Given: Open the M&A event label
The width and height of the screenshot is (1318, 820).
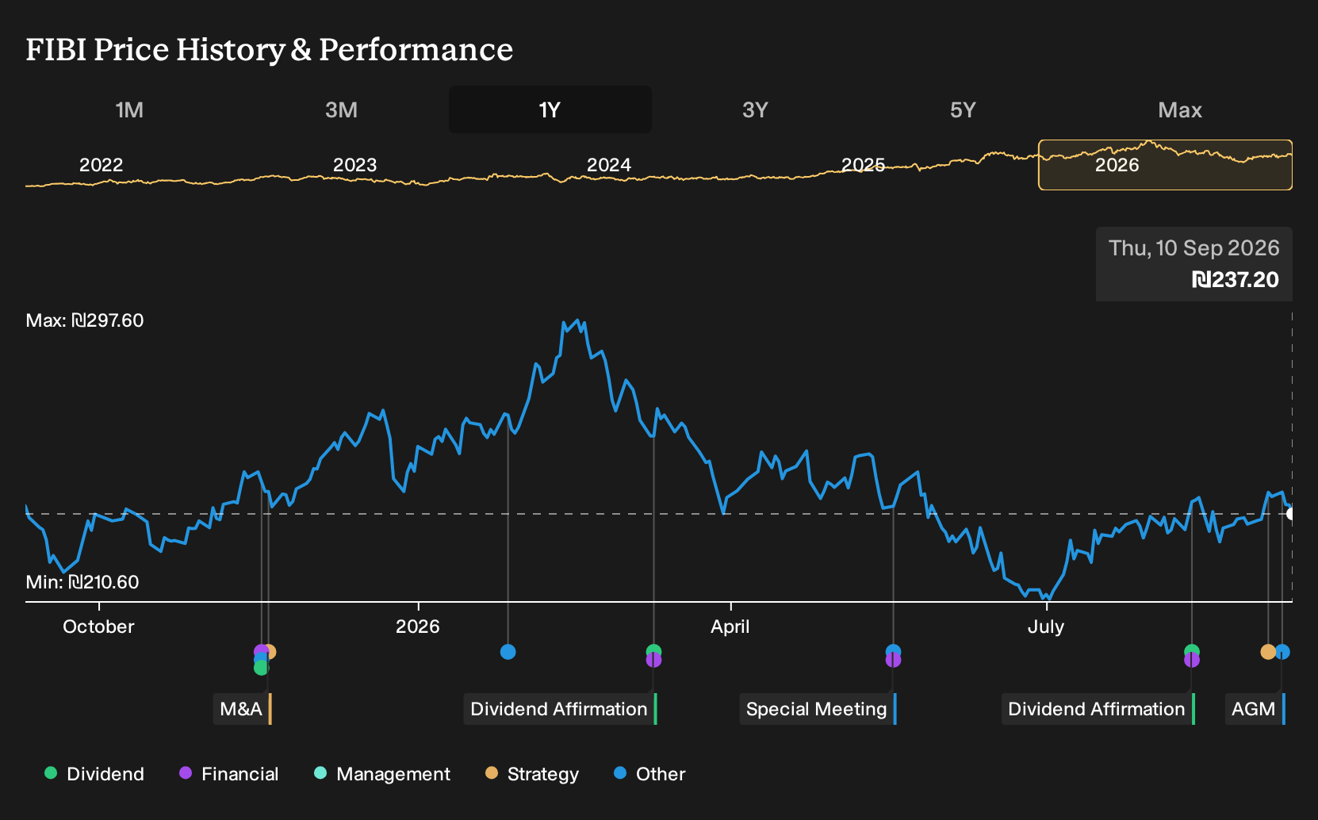Looking at the screenshot, I should pyautogui.click(x=243, y=709).
